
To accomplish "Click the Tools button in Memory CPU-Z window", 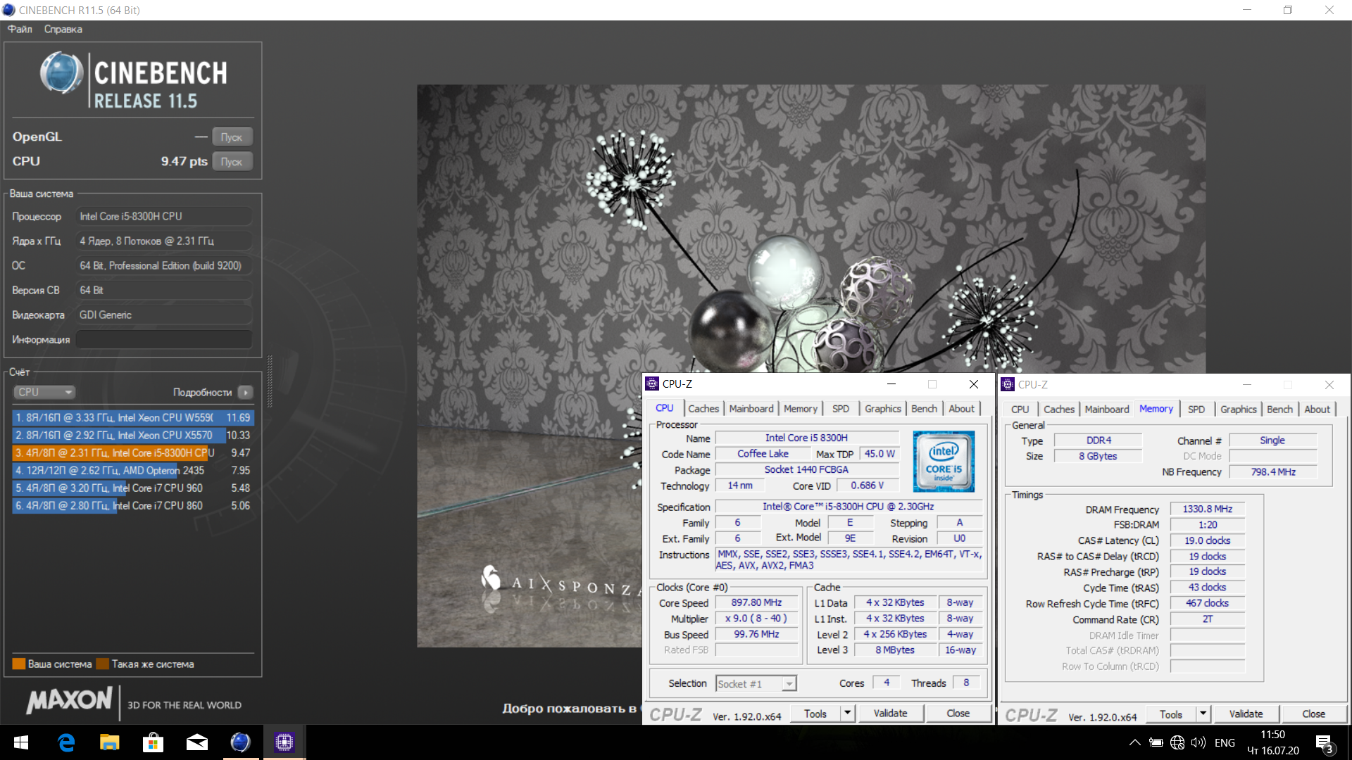I will (x=1171, y=714).
